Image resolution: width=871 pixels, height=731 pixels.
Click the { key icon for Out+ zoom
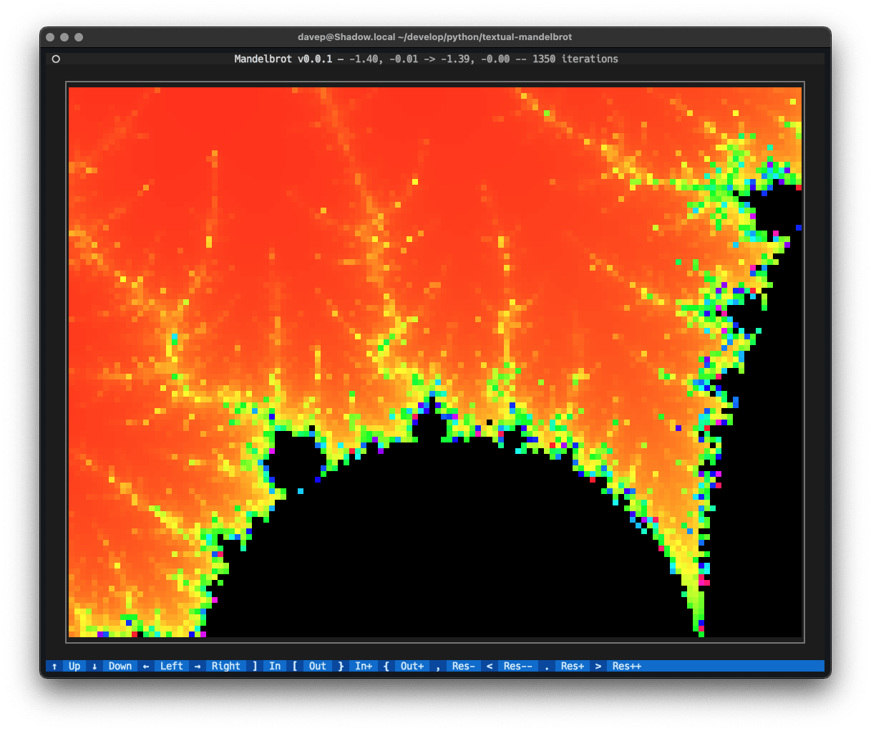pyautogui.click(x=386, y=666)
